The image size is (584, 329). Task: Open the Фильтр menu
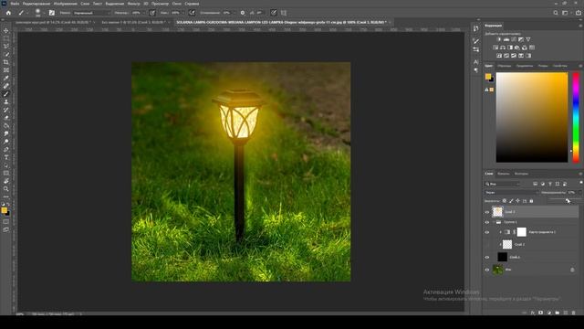point(134,4)
